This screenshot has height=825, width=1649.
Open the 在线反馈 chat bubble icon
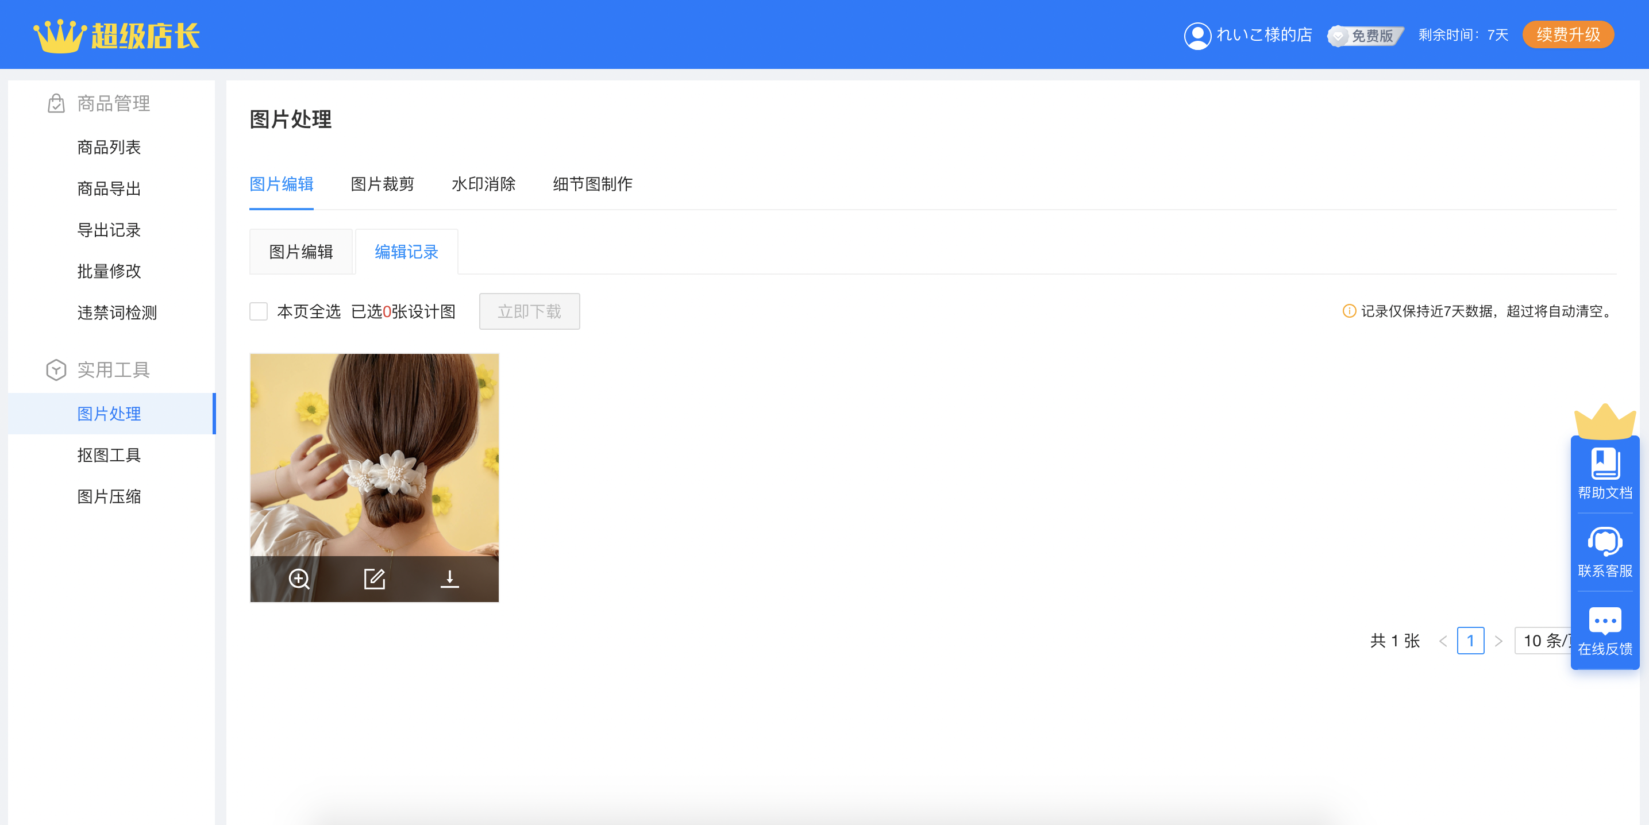tap(1605, 620)
